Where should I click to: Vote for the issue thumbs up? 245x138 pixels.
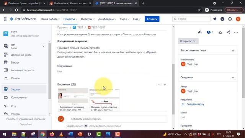[x=220, y=32]
